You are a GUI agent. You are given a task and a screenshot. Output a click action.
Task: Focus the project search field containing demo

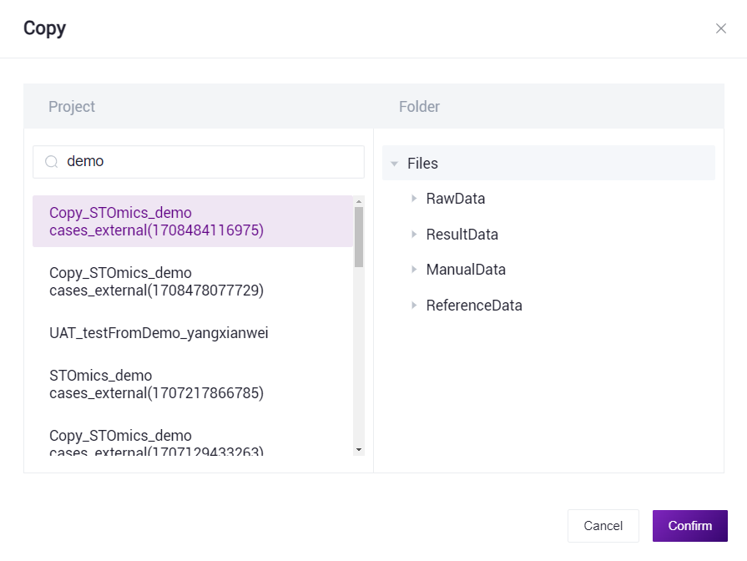point(199,162)
